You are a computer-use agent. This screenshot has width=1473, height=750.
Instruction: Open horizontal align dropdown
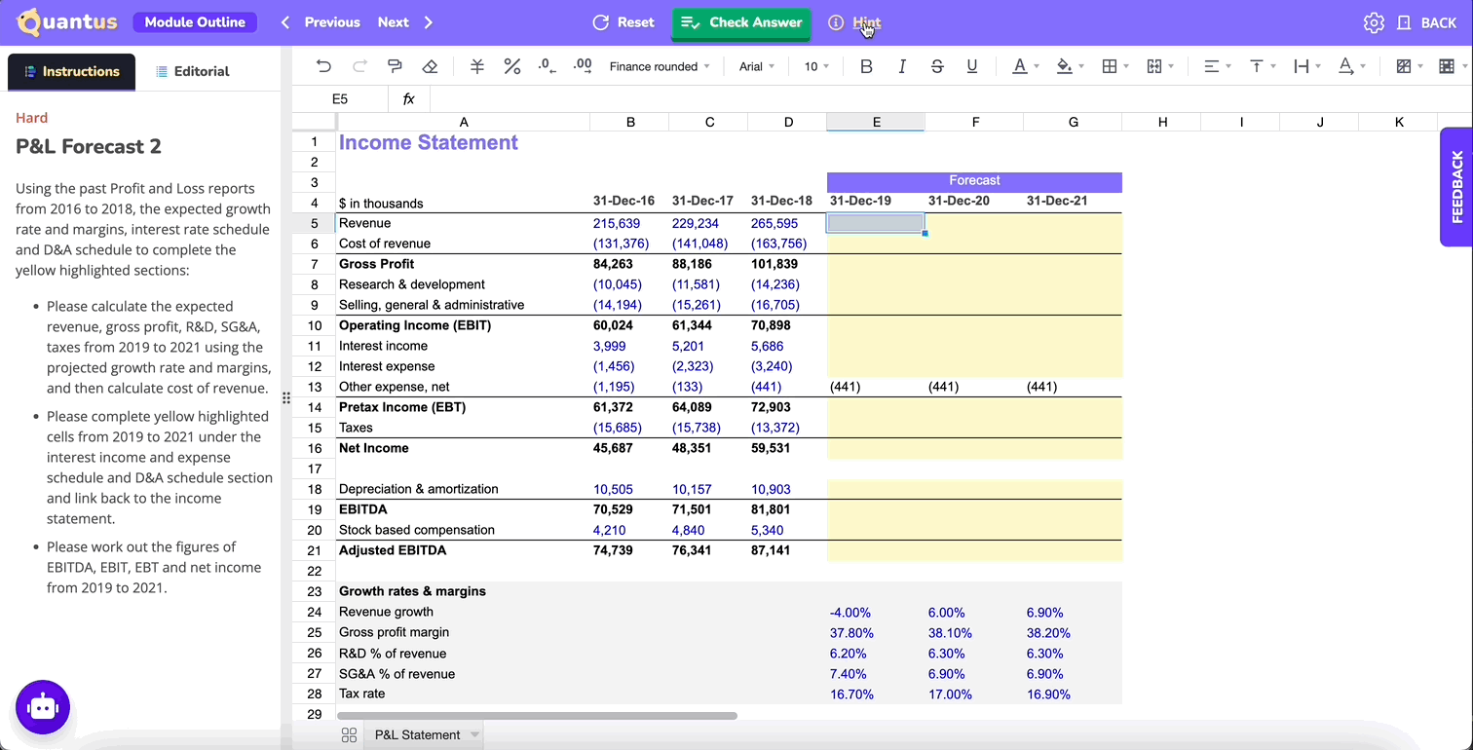click(x=1216, y=66)
